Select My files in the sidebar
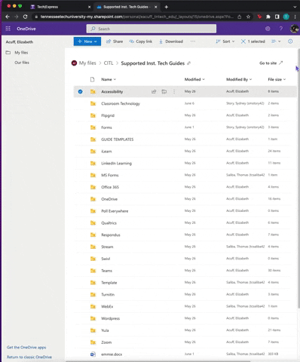This screenshot has width=300, height=362. click(x=21, y=53)
